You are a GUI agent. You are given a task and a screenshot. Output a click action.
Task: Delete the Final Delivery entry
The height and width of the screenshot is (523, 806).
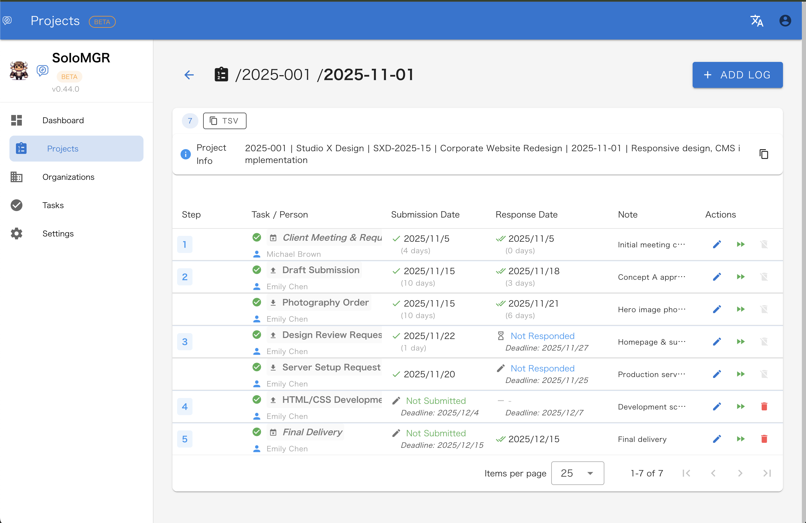pos(764,439)
